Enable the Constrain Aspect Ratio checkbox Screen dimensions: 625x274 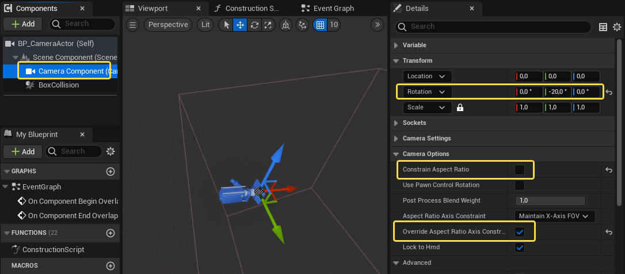coord(519,169)
